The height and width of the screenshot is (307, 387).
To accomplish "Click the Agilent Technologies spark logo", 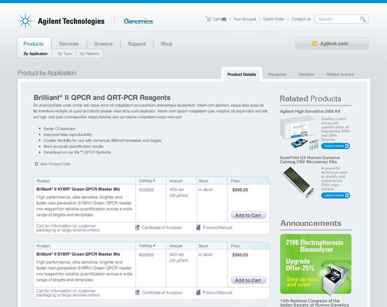I will point(25,21).
